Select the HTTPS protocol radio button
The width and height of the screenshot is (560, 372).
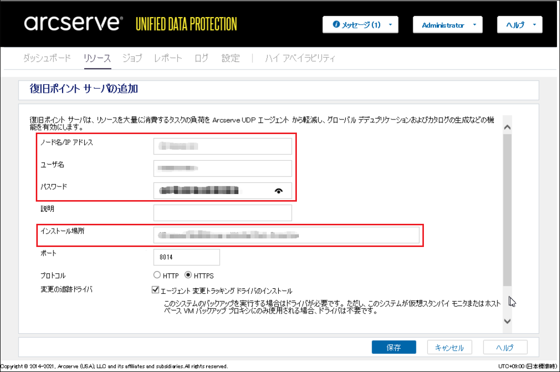(188, 275)
